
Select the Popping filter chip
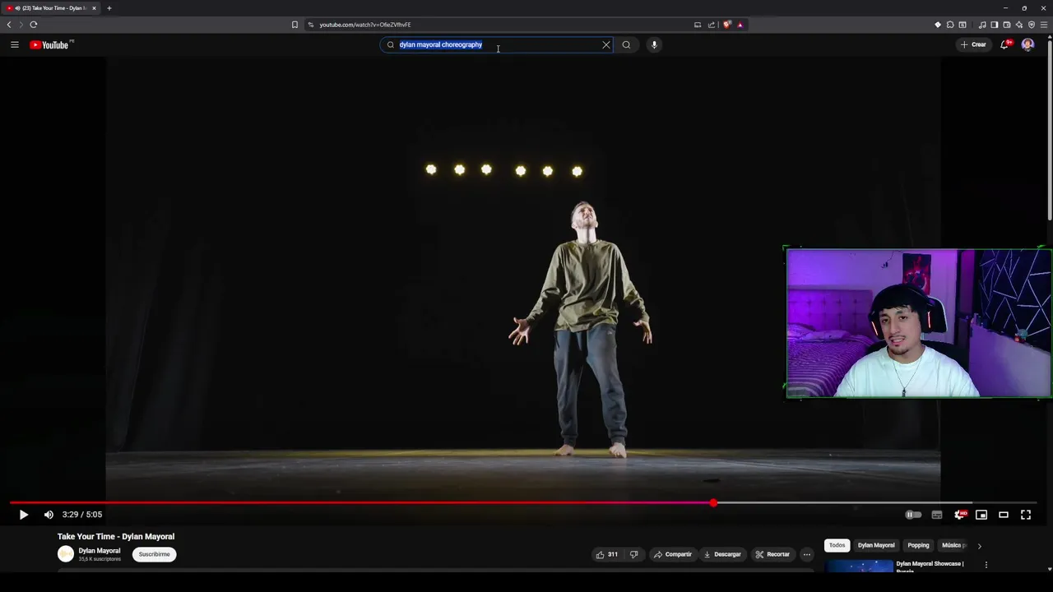click(x=918, y=545)
